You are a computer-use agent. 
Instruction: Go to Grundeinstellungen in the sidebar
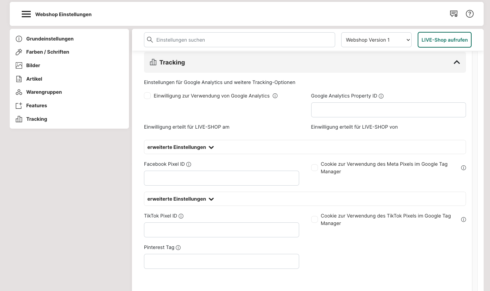[50, 39]
